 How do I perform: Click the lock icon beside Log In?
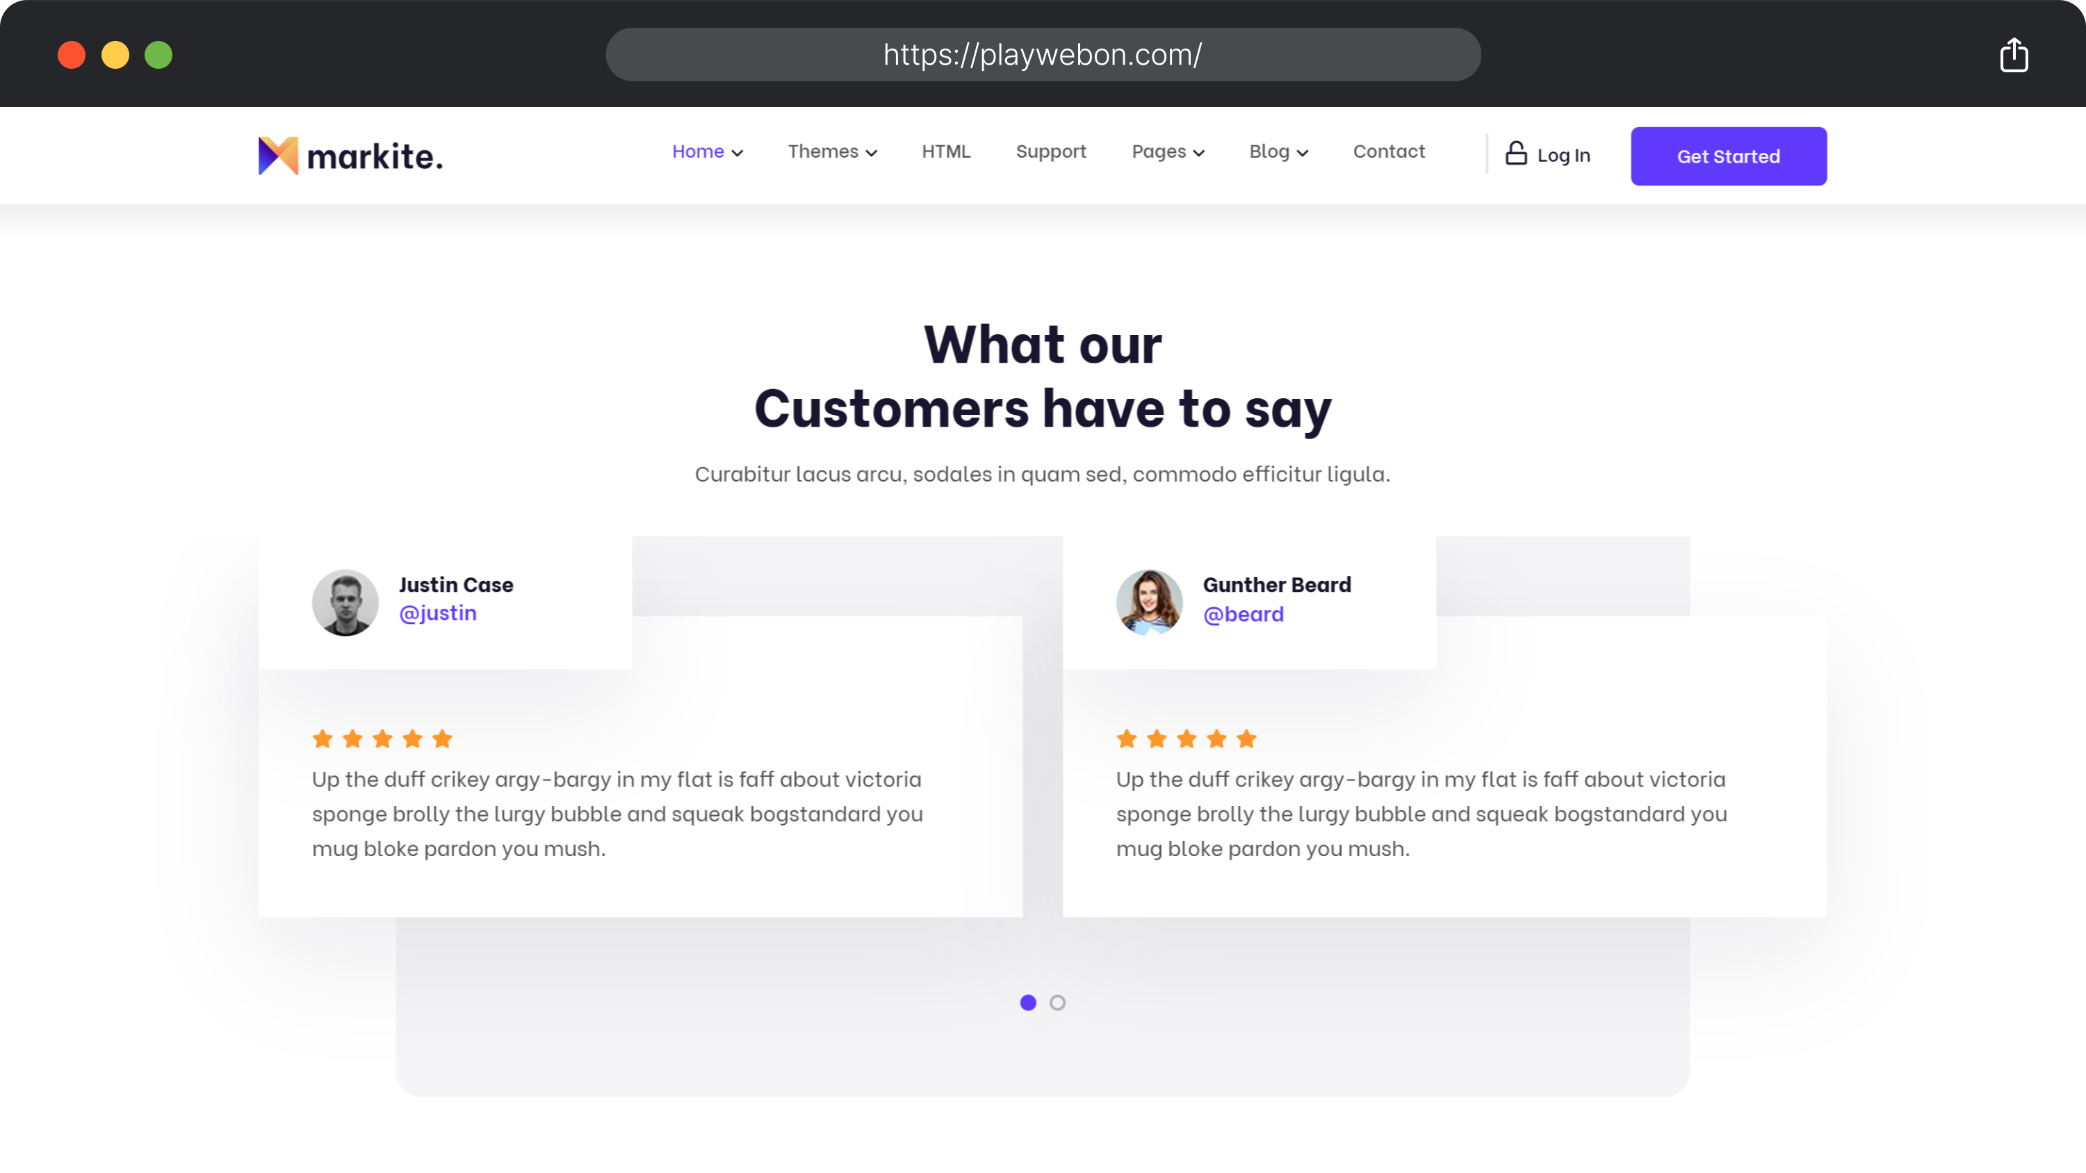pos(1516,153)
